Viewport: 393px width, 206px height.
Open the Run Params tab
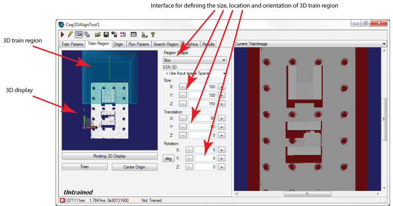pos(138,44)
